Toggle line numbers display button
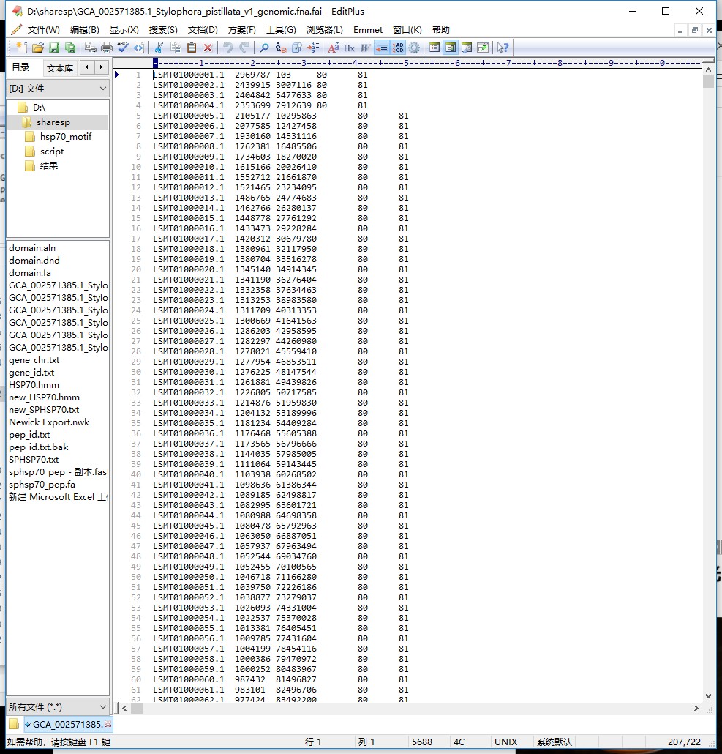The height and width of the screenshot is (754, 722). coord(398,48)
